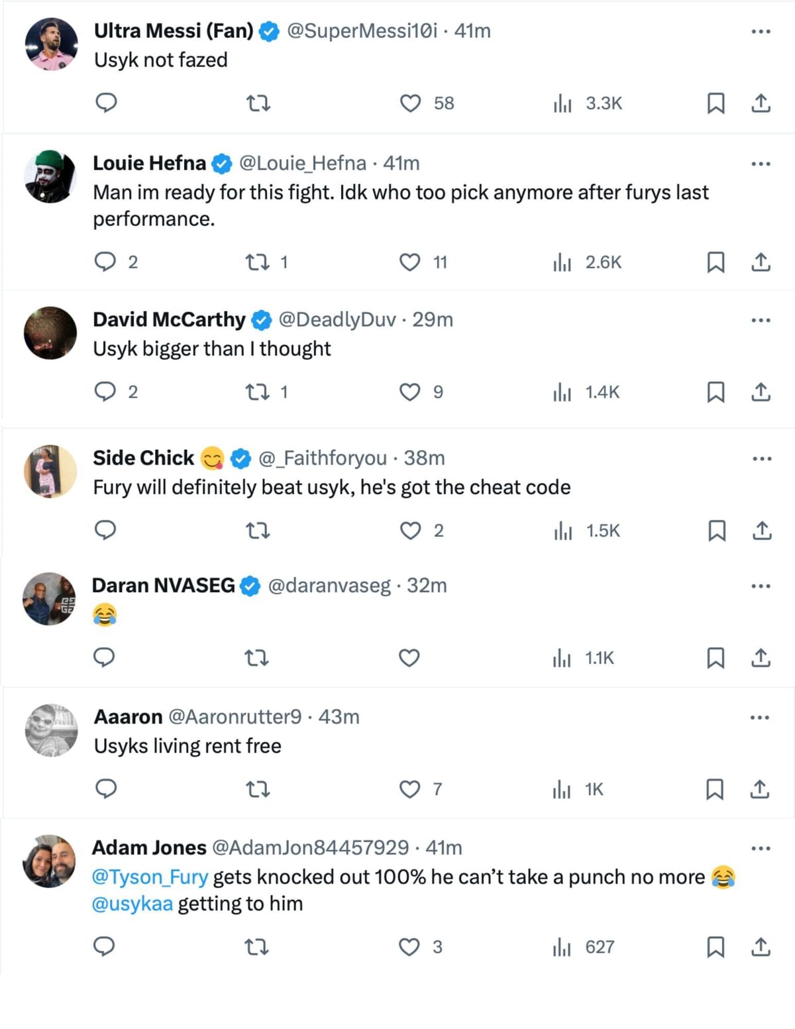Open more options for David McCarthy's tweet
795x1029 pixels.
(761, 320)
